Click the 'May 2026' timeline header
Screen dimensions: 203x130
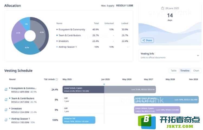(x=127, y=79)
